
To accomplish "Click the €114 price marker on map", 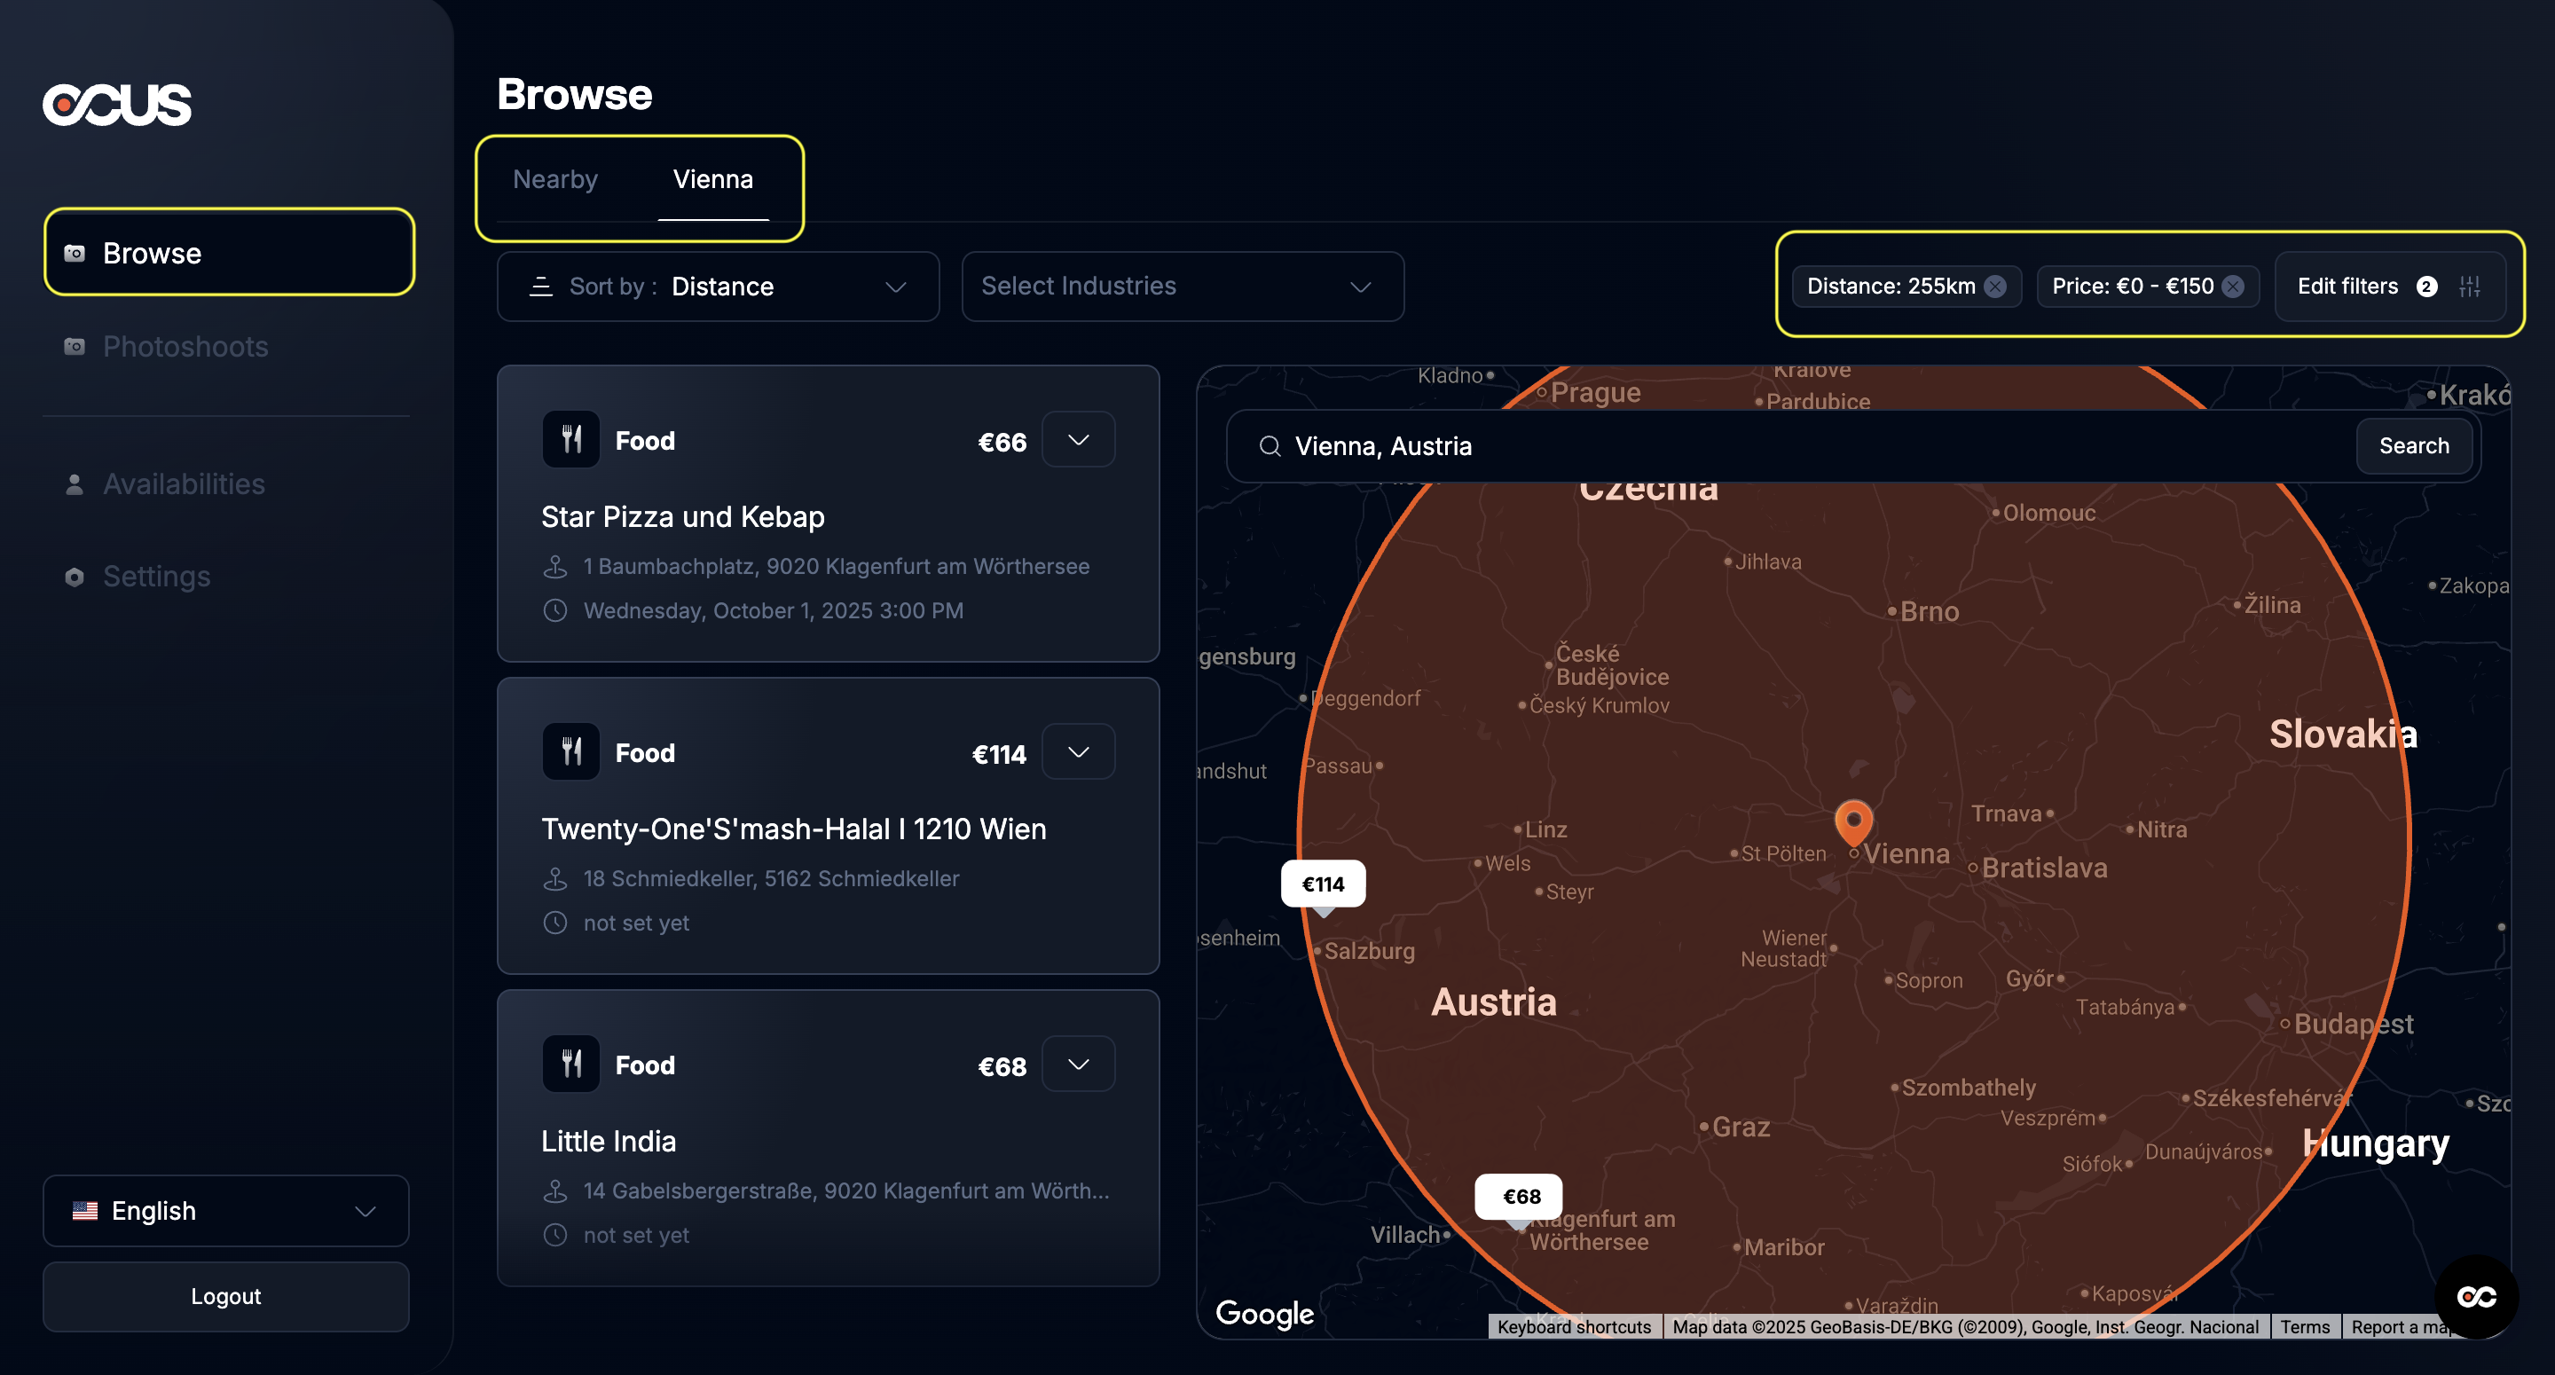I will tap(1322, 884).
